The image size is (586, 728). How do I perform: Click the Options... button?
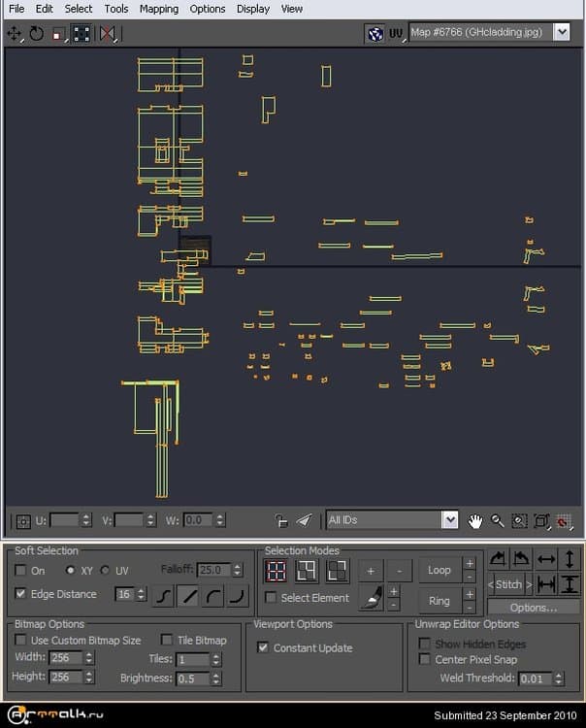tap(533, 608)
